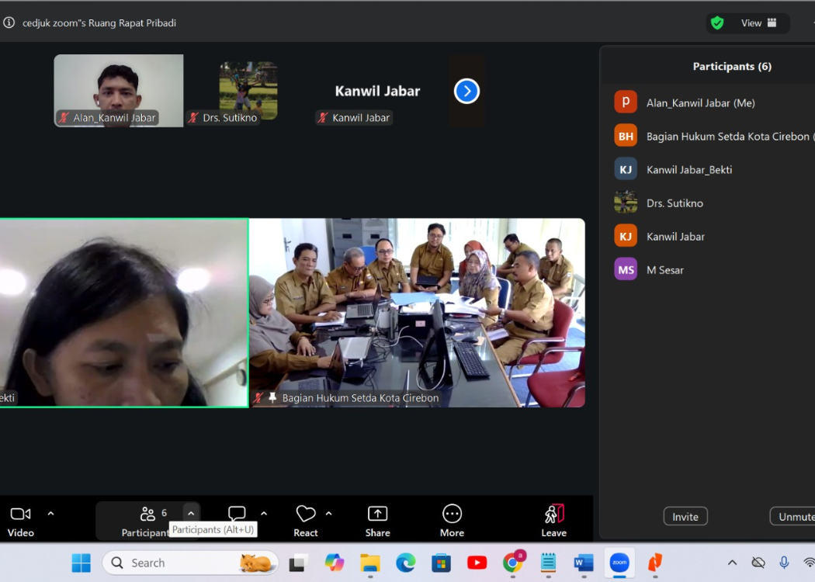Open the View layout menu

click(758, 23)
